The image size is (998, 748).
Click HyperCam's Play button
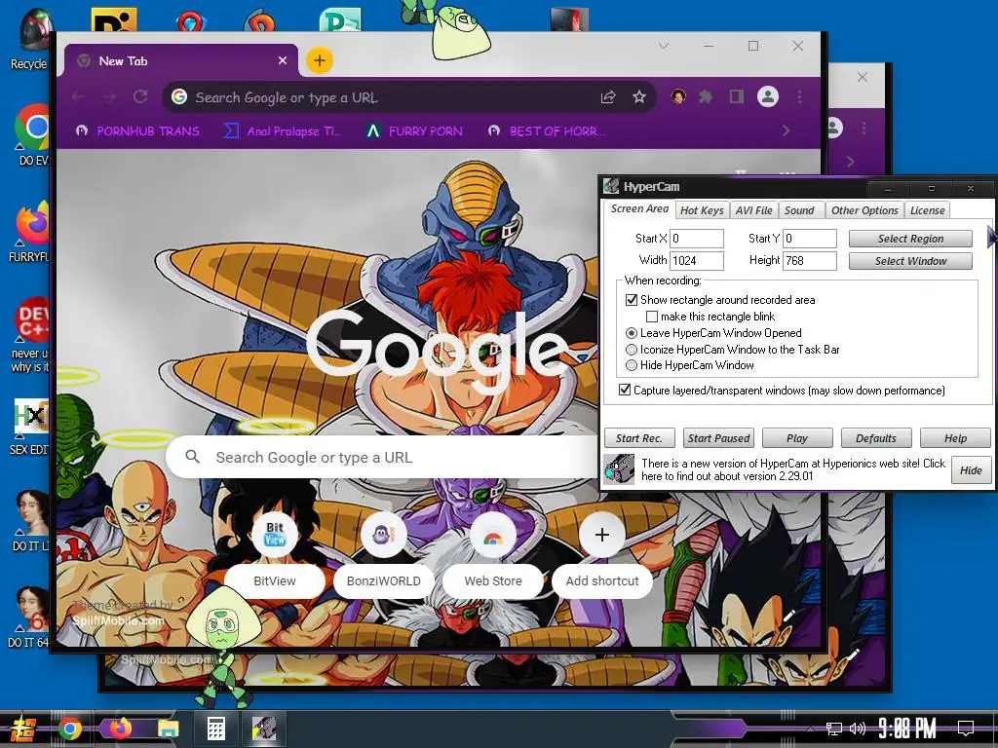click(797, 438)
